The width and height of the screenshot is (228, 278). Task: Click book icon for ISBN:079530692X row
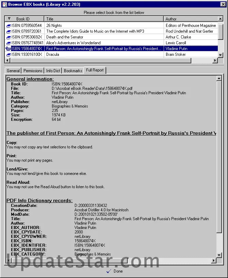click(9, 37)
